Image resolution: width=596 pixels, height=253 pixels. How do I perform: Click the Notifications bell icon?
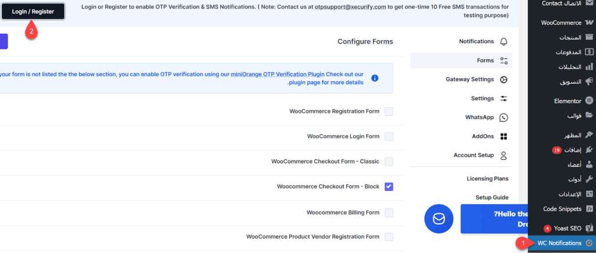(x=503, y=42)
